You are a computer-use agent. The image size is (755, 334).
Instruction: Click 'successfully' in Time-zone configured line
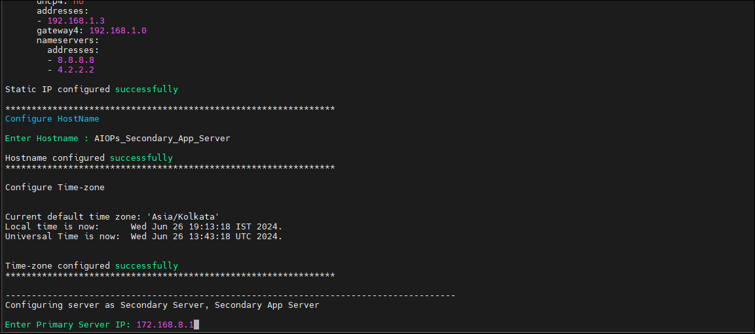point(147,266)
